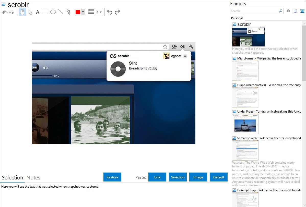Viewport: 306px width, 207px height.
Task: Click the vinyl record icon in scroblr popup
Action: click(118, 69)
